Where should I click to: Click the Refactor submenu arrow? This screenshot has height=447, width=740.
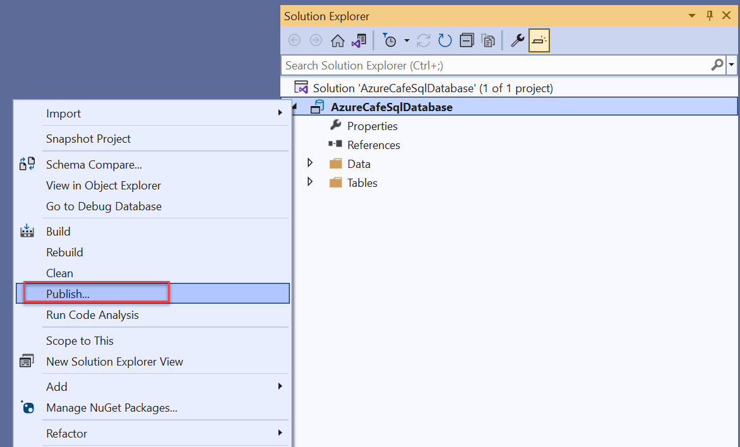(x=280, y=432)
